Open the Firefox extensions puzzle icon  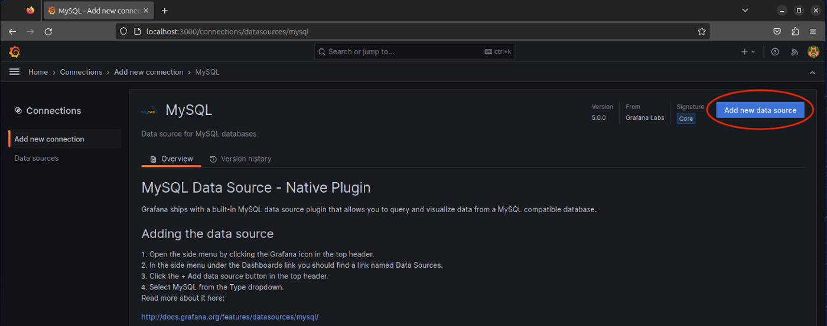pos(795,31)
